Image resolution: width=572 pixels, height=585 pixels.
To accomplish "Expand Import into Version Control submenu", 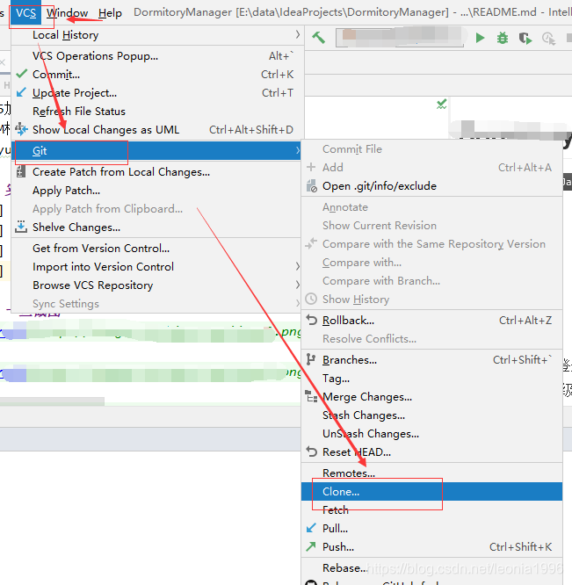I will [156, 267].
